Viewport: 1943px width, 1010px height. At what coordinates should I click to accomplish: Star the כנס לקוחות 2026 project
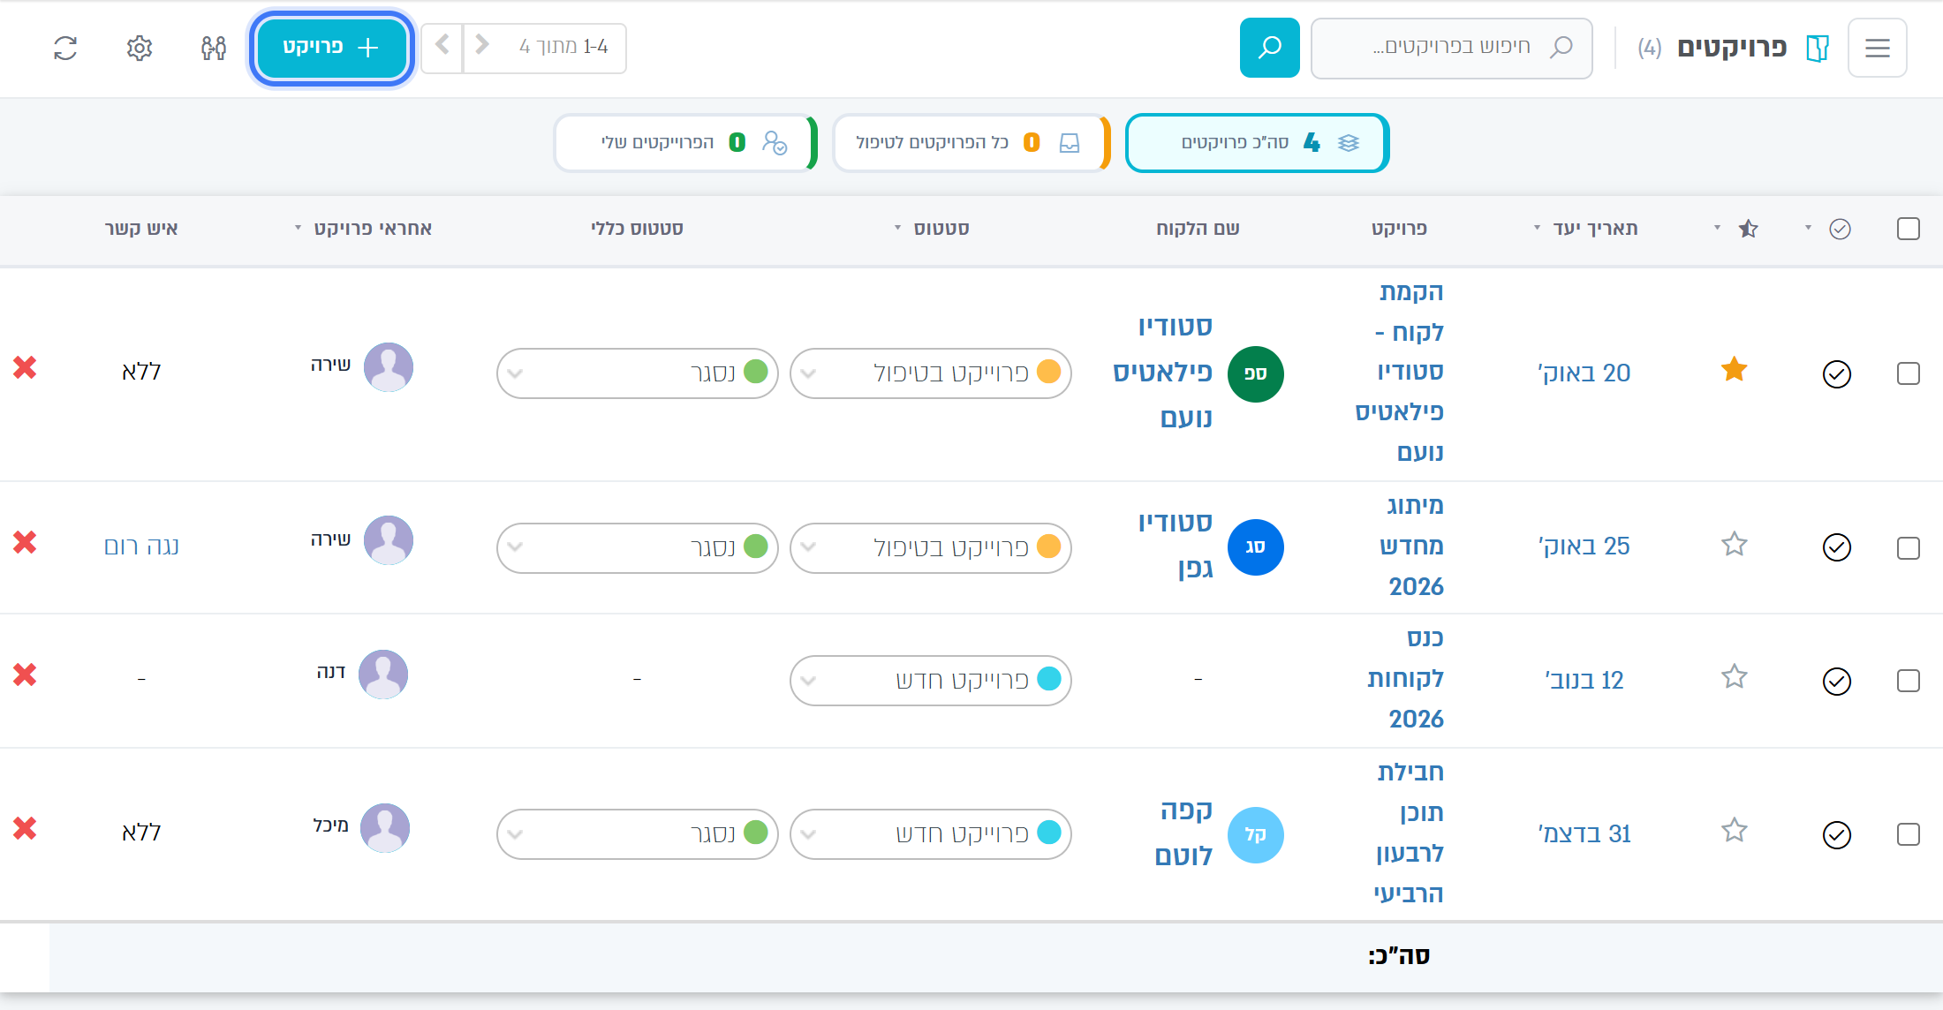(1735, 676)
